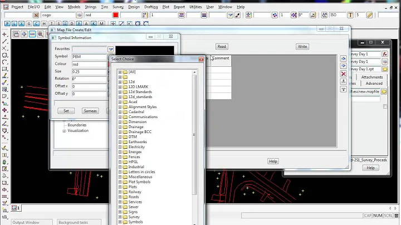The width and height of the screenshot is (401, 225).
Task: Browse folder icon next to Survey Day 1.rpt
Action: (x=385, y=69)
